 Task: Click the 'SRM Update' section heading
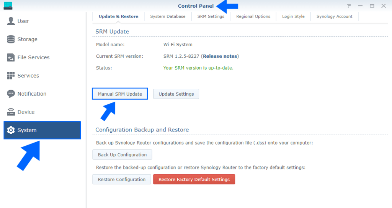click(x=112, y=31)
